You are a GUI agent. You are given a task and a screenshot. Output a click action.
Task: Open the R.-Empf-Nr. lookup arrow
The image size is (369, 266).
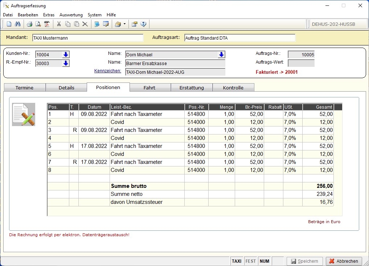click(x=65, y=63)
